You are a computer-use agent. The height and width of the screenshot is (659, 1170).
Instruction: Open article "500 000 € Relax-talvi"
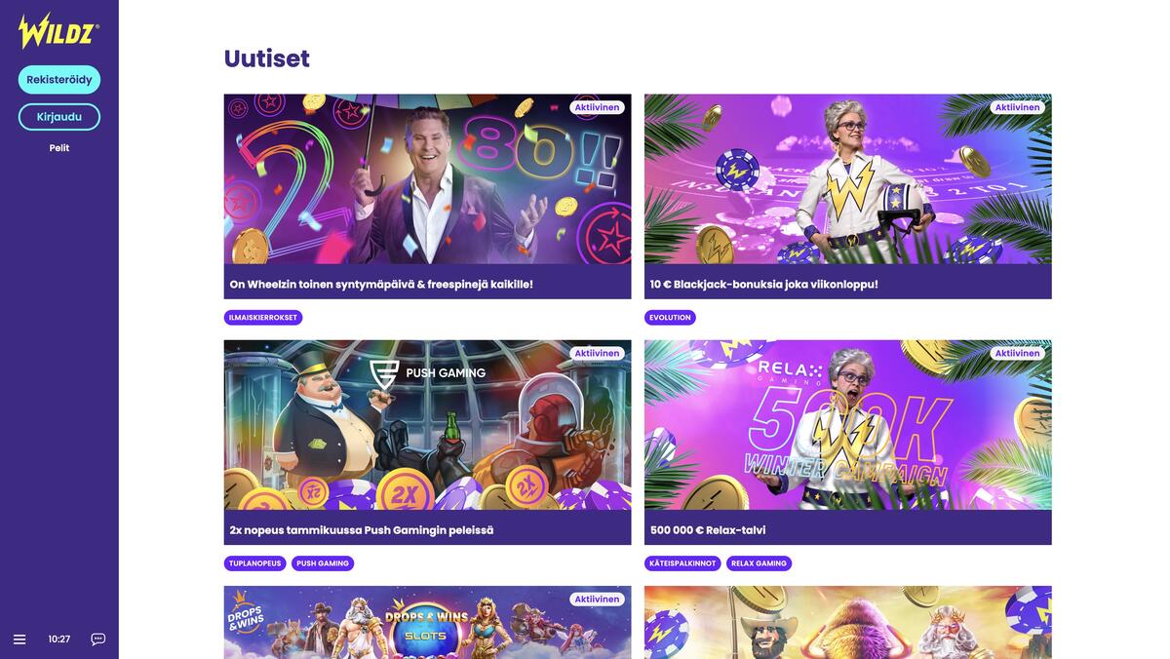708,530
